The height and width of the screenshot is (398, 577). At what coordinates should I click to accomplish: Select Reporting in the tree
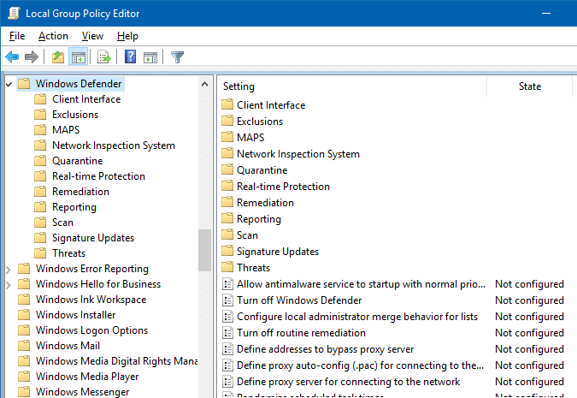tap(74, 207)
